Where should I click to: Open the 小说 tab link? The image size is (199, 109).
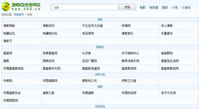pos(175,7)
